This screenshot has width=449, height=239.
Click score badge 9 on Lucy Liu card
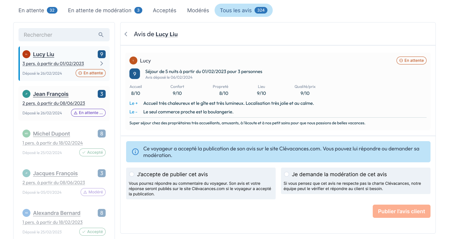coord(102,54)
